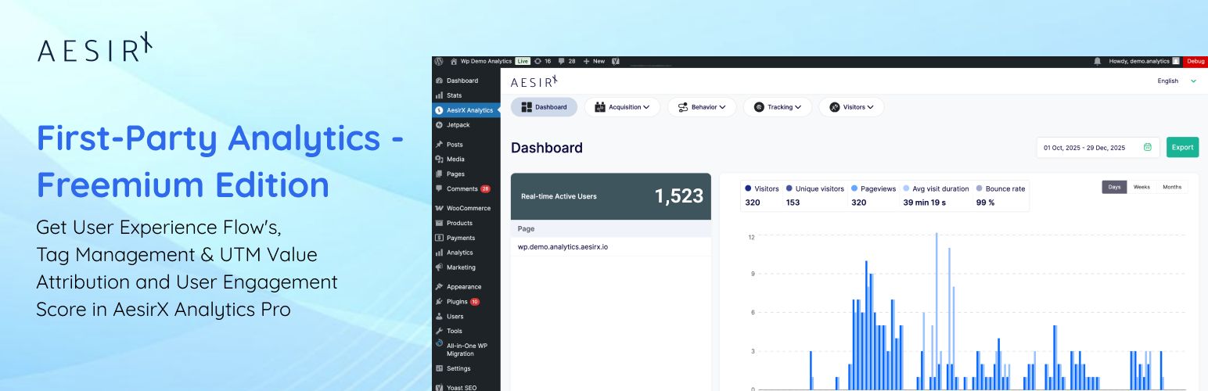The width and height of the screenshot is (1208, 391).
Task: Toggle the Unique visitors series in legend
Action: pyautogui.click(x=815, y=188)
